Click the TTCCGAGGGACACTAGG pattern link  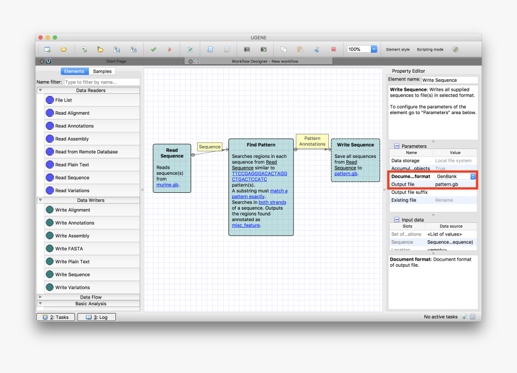pos(260,174)
